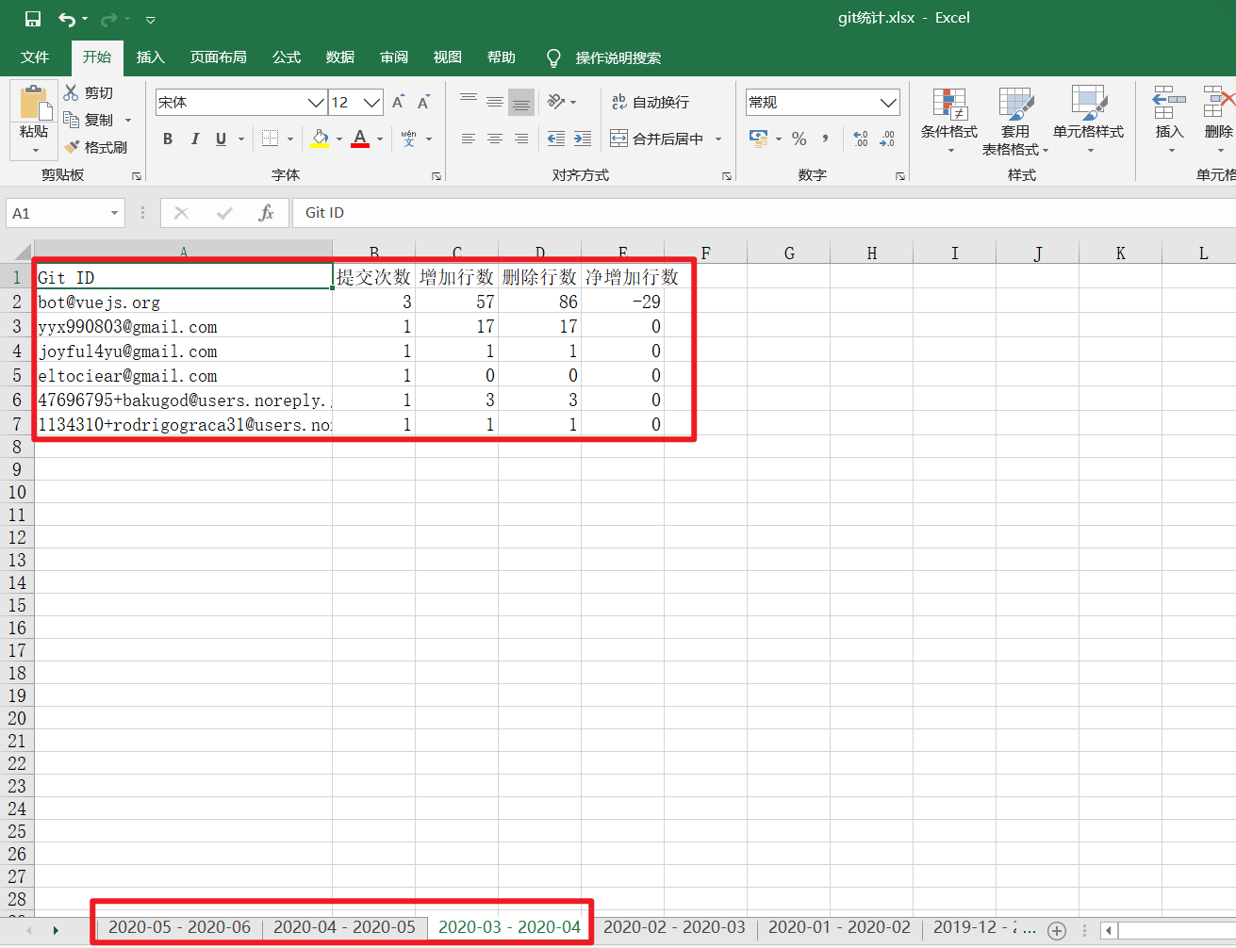Open the Quick Access Toolbar customize arrow
This screenshot has height=948, width=1236.
(151, 20)
